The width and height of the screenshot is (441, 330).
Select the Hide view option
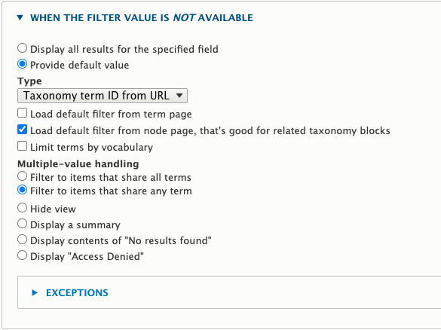tap(22, 208)
